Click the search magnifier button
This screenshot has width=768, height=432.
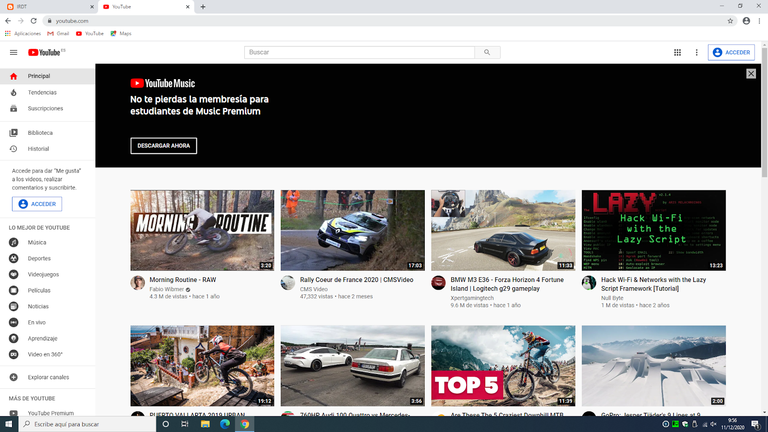point(487,52)
